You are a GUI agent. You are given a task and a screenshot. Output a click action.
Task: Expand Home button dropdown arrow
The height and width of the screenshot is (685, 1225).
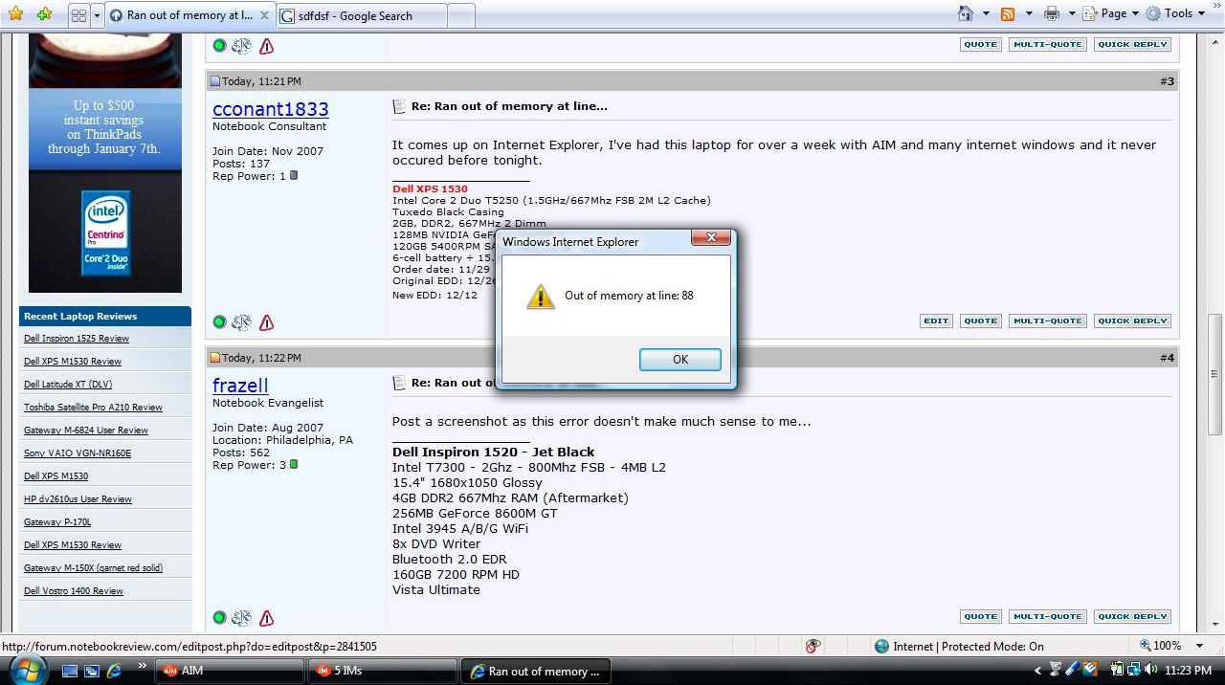[x=986, y=13]
